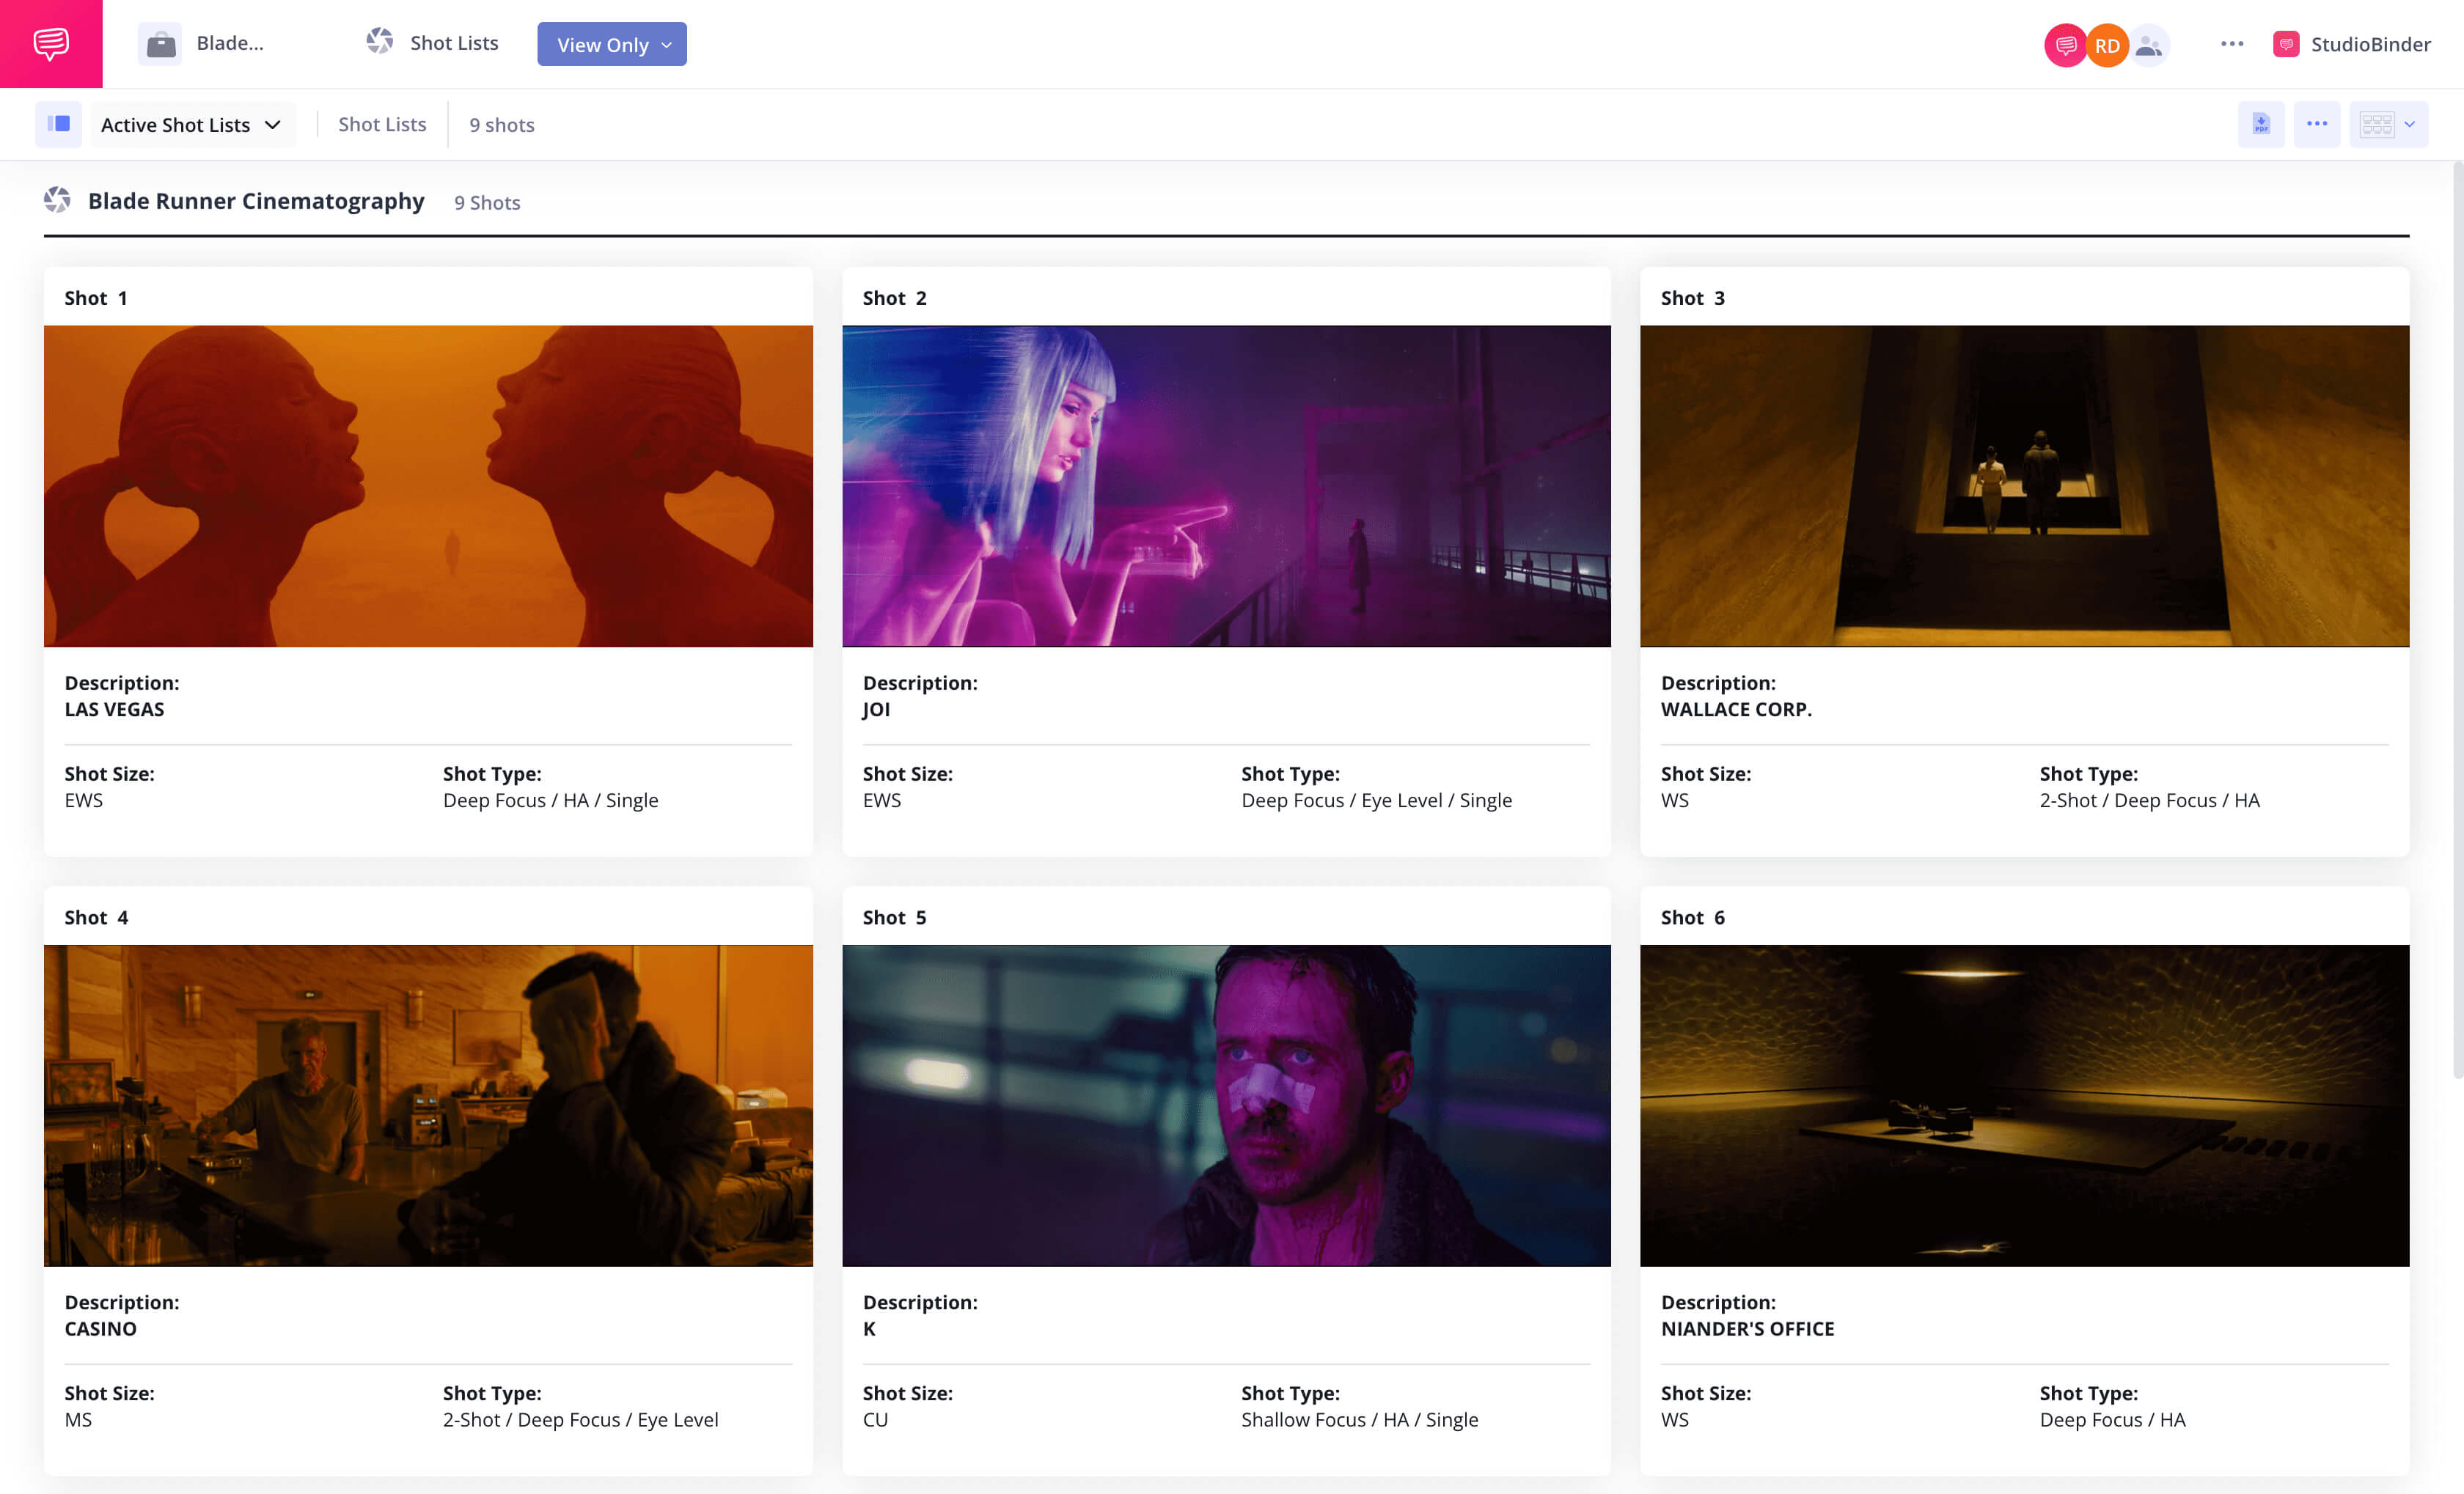2464x1494 pixels.
Task: Click shot type Deep Focus / HA / Single
Action: pos(551,801)
